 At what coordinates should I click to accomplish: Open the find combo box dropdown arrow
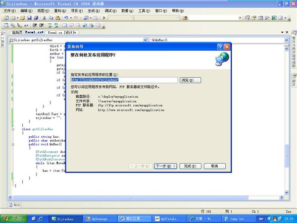click(240, 18)
